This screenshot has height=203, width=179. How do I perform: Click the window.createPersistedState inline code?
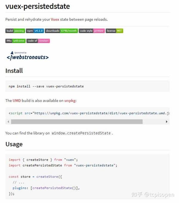coord(81,133)
